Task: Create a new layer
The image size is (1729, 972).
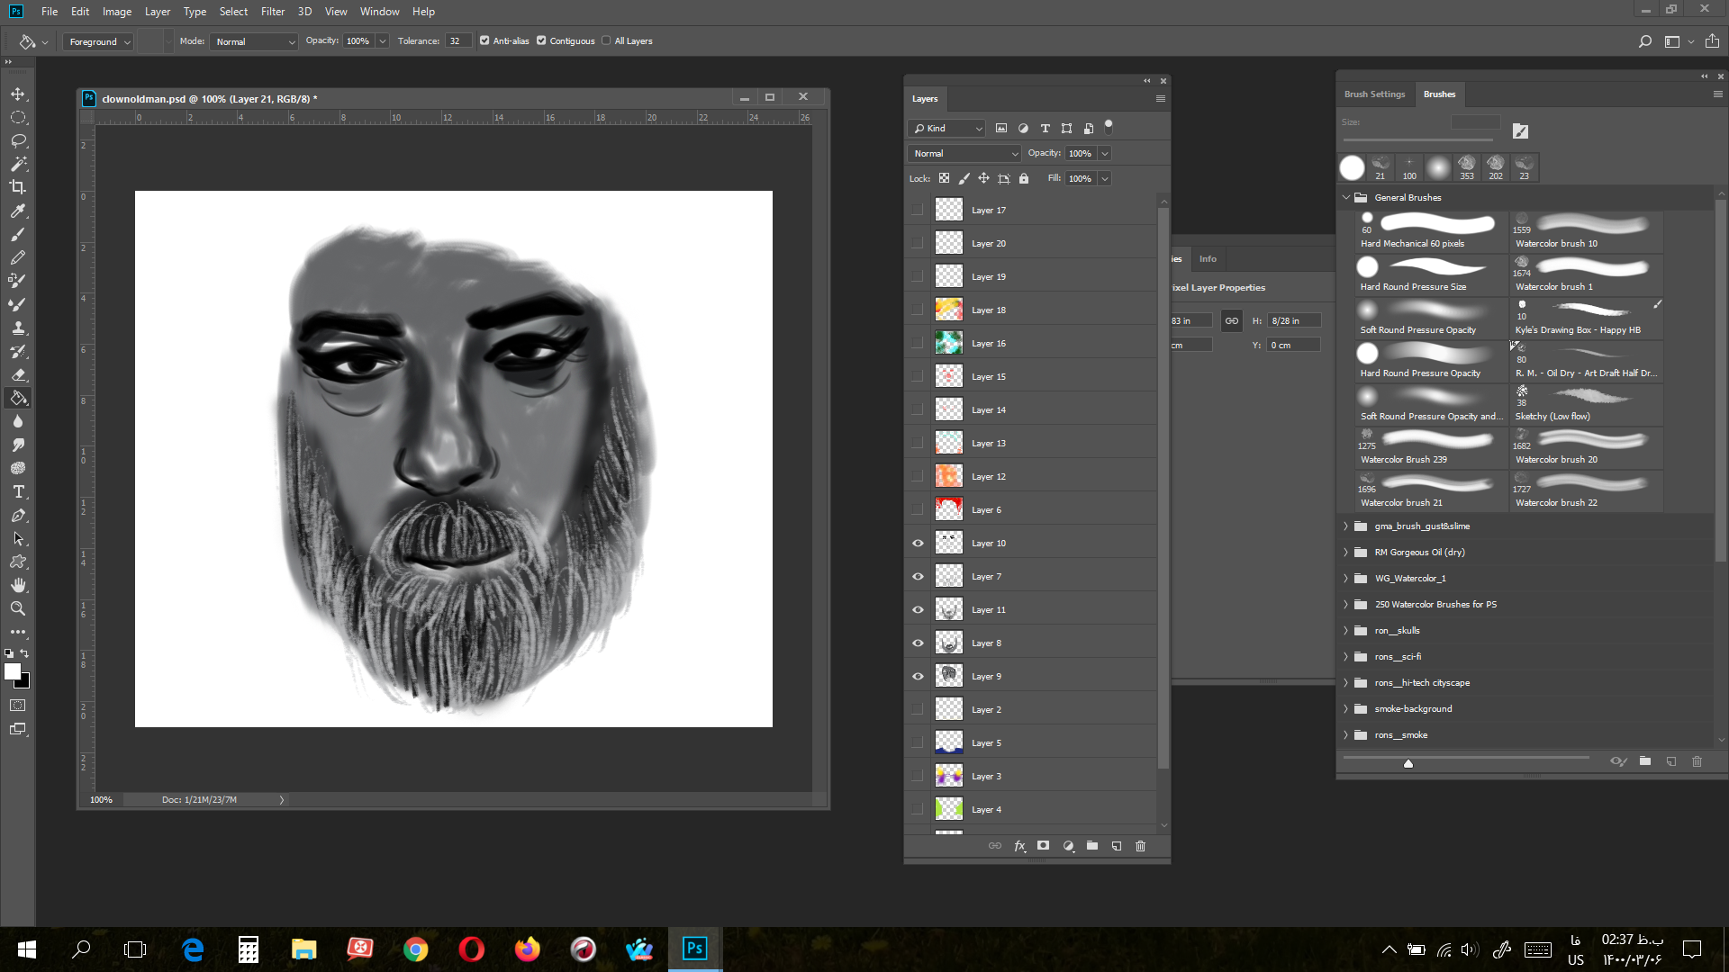Action: pos(1117,846)
